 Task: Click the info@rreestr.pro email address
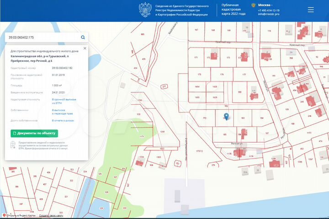(x=268, y=14)
